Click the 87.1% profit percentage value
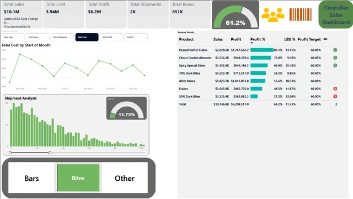This screenshot has height=199, width=353. tap(278, 50)
